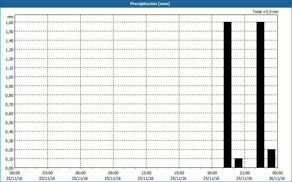This screenshot has width=292, height=182.
Task: Select the 0,00 y-axis value
Action: tap(9, 168)
